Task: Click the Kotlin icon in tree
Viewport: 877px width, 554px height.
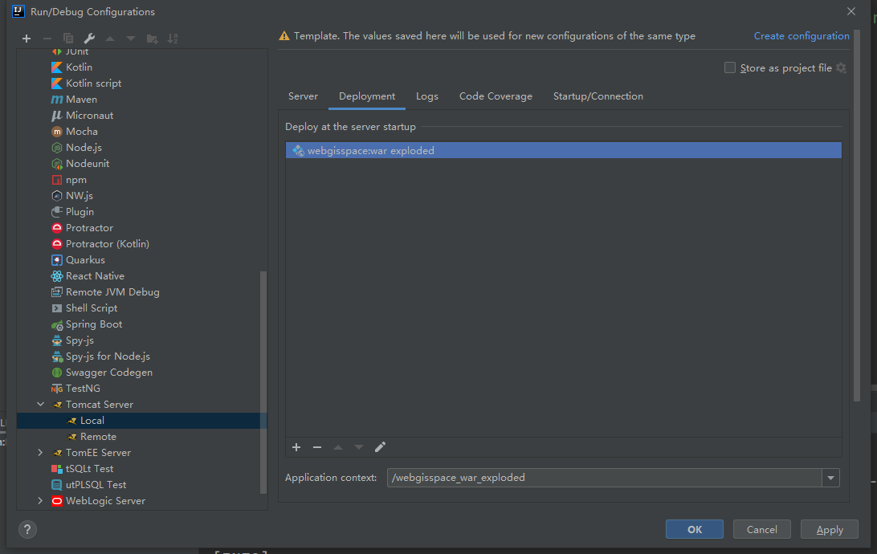Action: (56, 67)
